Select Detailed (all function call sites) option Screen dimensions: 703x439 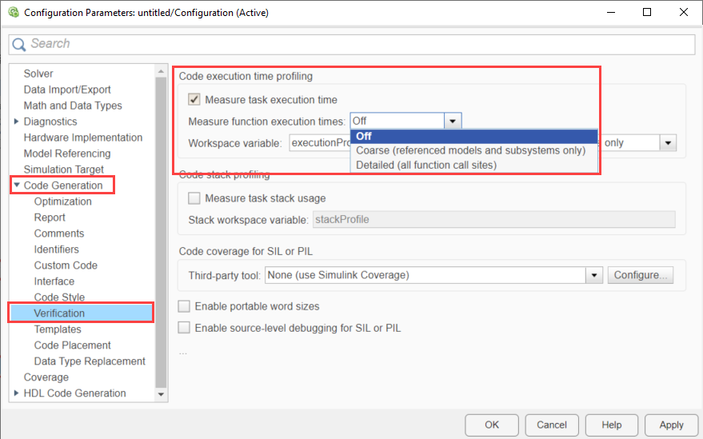tap(426, 165)
